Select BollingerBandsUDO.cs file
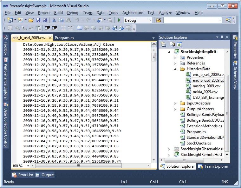 click(x=205, y=120)
